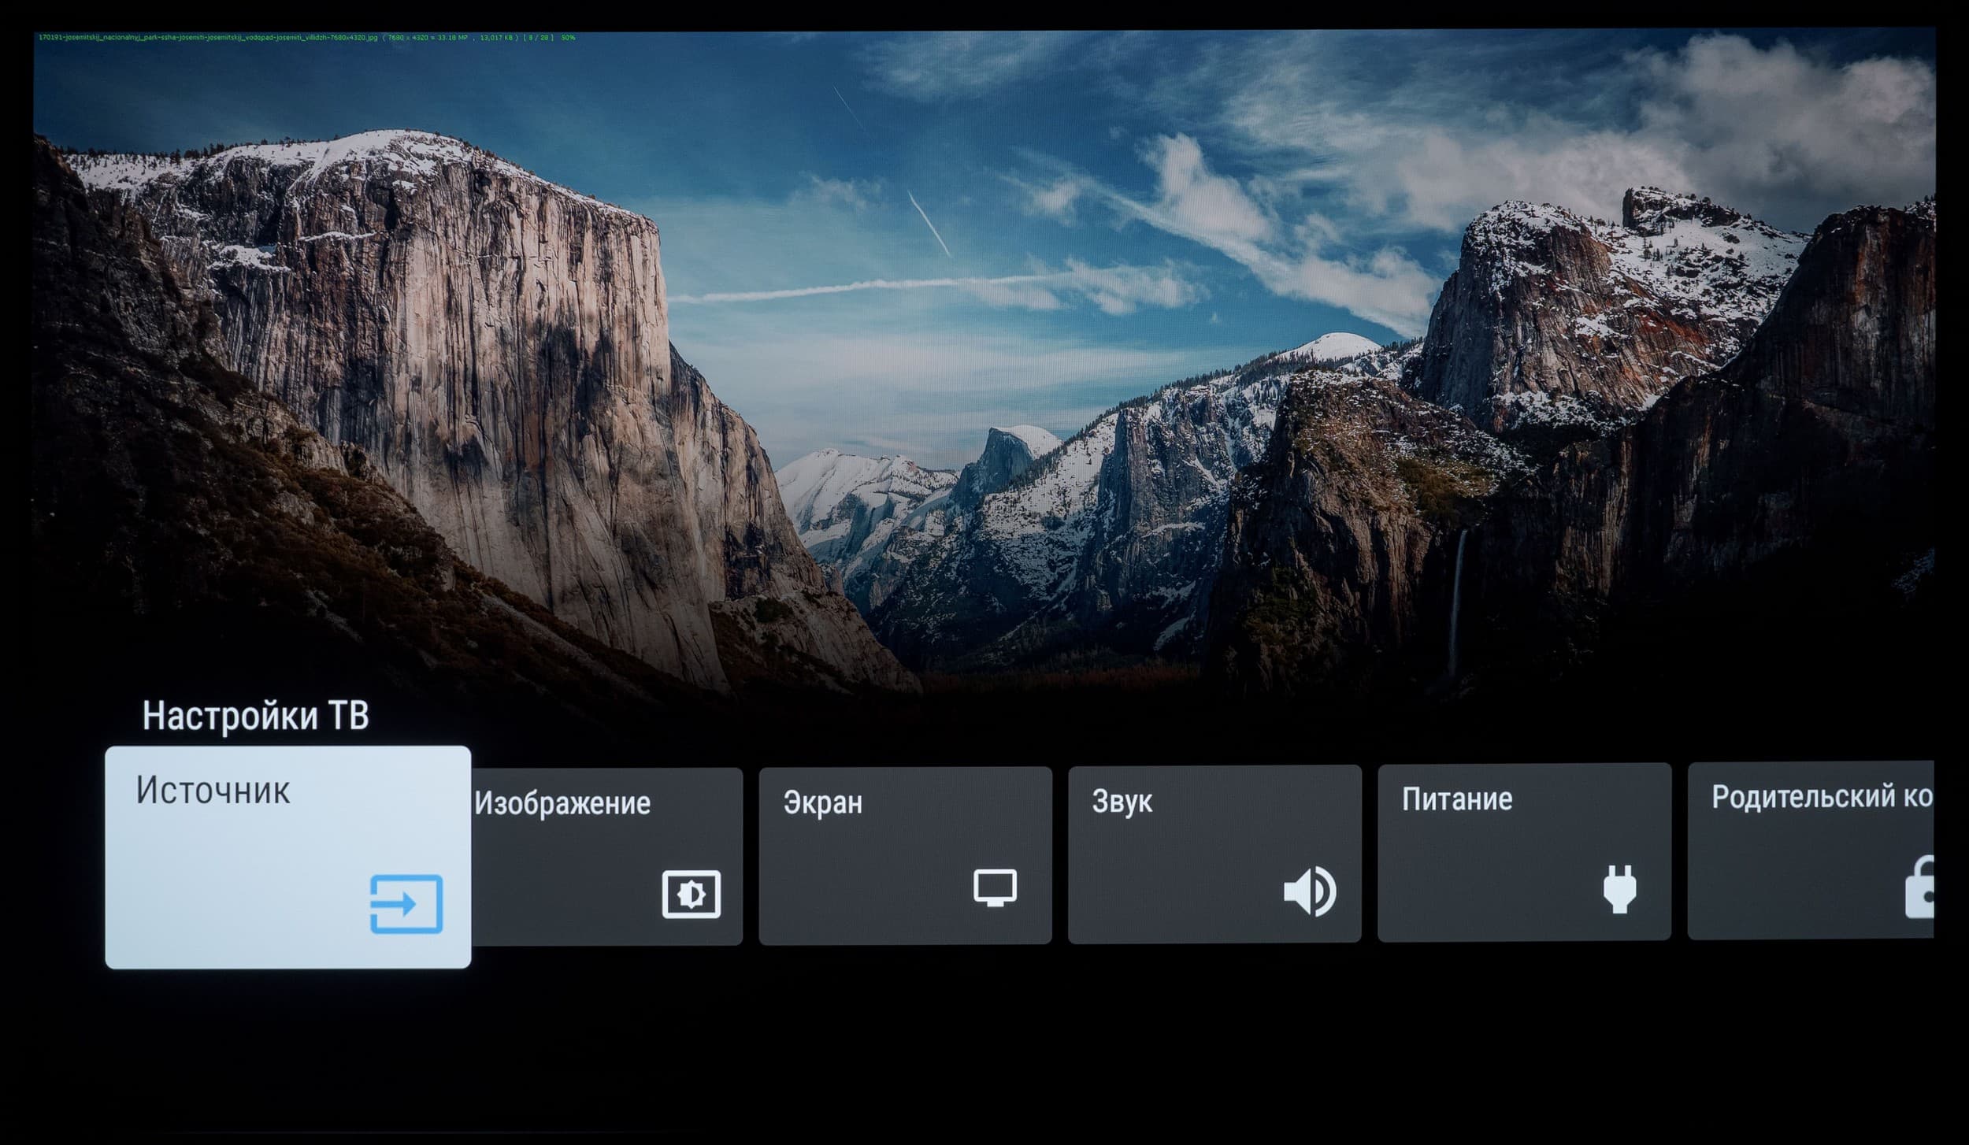Click the Настройки ТВ heading
This screenshot has height=1145, width=1969.
click(255, 716)
